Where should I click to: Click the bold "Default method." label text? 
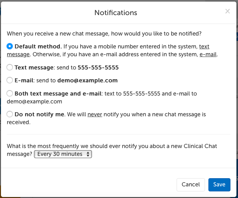pos(38,47)
